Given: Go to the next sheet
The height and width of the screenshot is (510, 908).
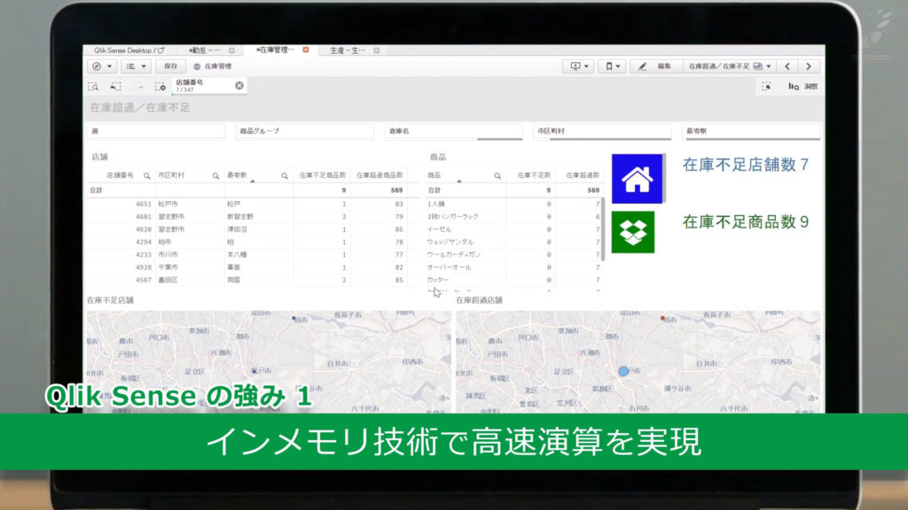Looking at the screenshot, I should [x=809, y=66].
